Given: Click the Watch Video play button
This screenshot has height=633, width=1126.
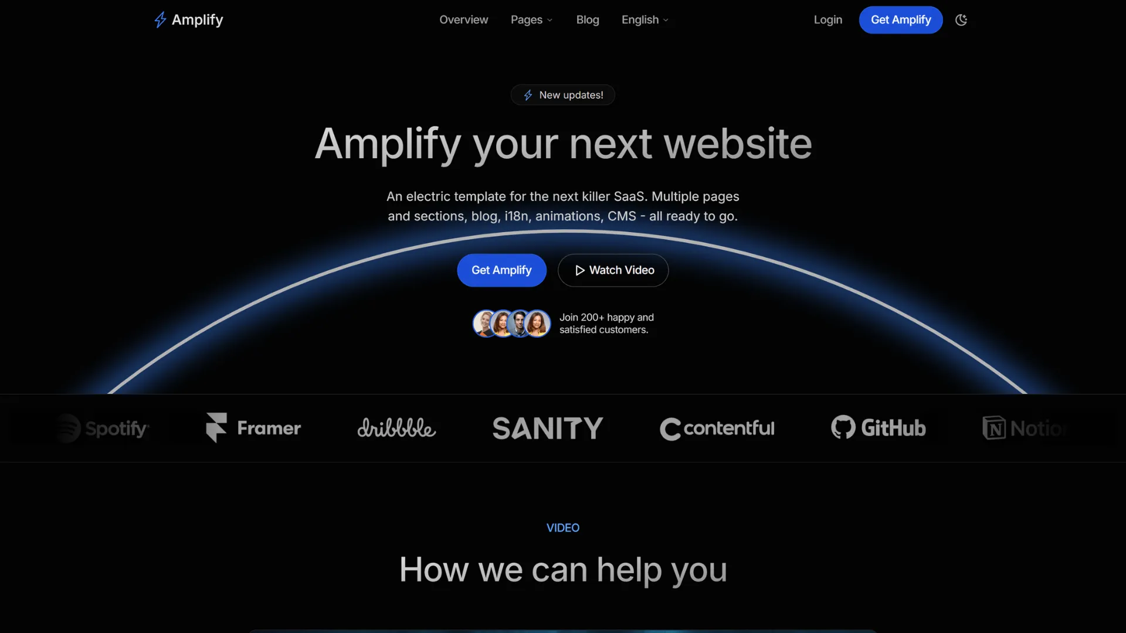Looking at the screenshot, I should pos(579,270).
